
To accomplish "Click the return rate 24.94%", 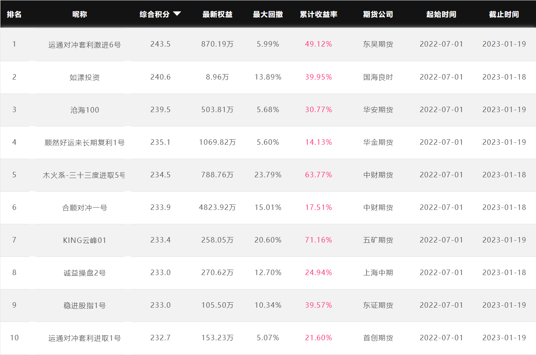I will (319, 272).
